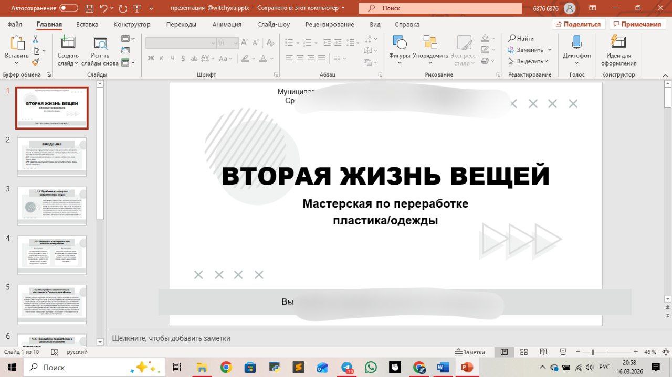Switch to Анимация tab
The width and height of the screenshot is (672, 377).
pos(227,24)
